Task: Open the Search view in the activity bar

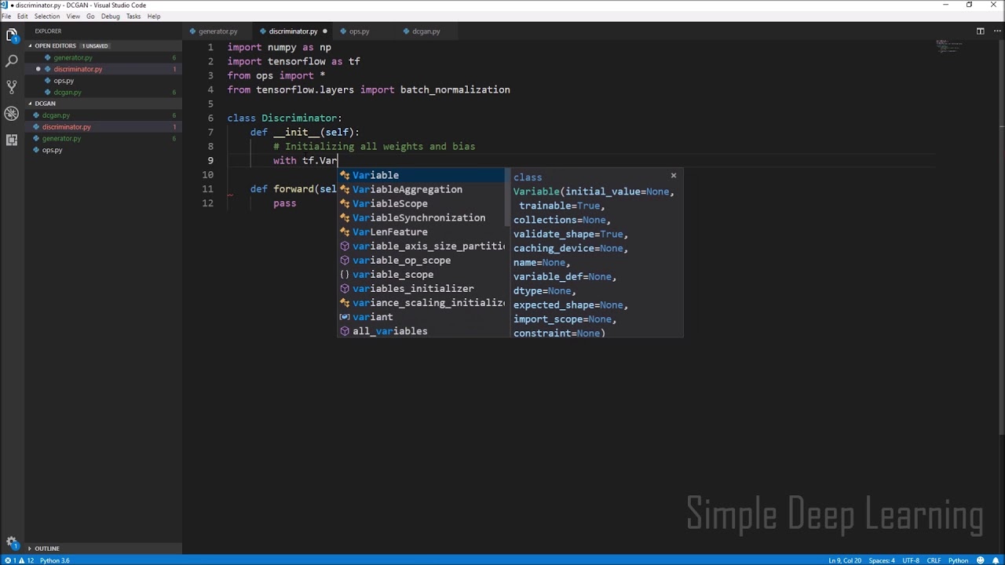Action: tap(12, 60)
